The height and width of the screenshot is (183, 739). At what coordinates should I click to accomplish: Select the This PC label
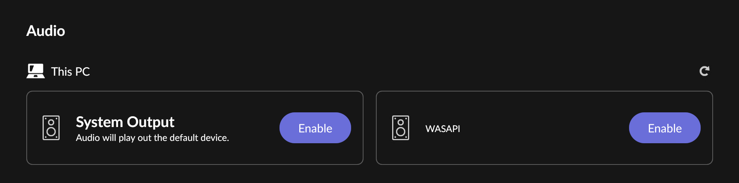[x=70, y=71]
